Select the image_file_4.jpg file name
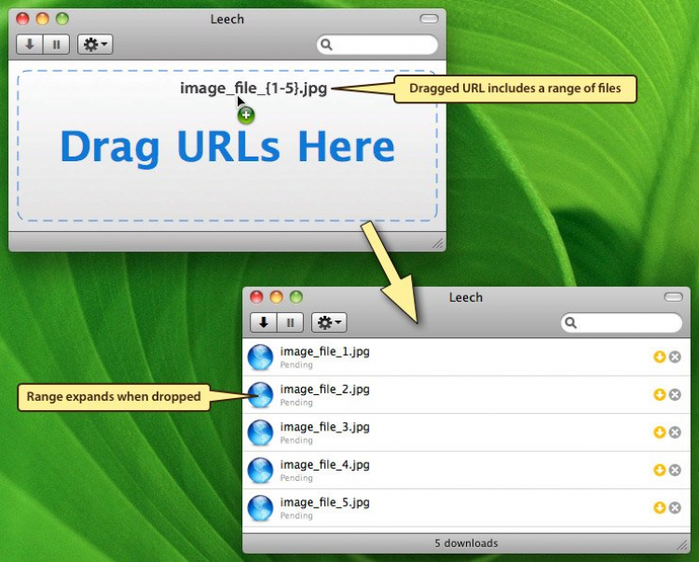This screenshot has height=562, width=699. [324, 465]
